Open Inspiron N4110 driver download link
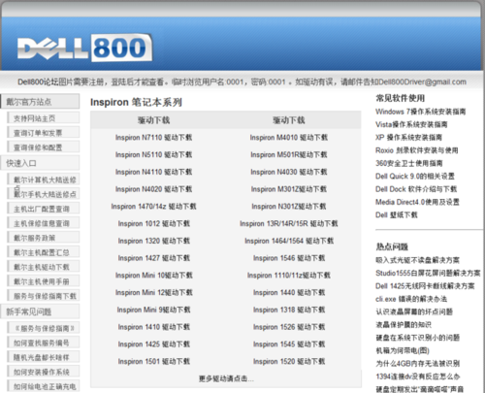The image size is (485, 393). coord(154,172)
